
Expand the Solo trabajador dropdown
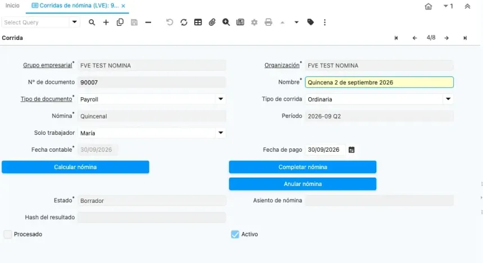221,133
